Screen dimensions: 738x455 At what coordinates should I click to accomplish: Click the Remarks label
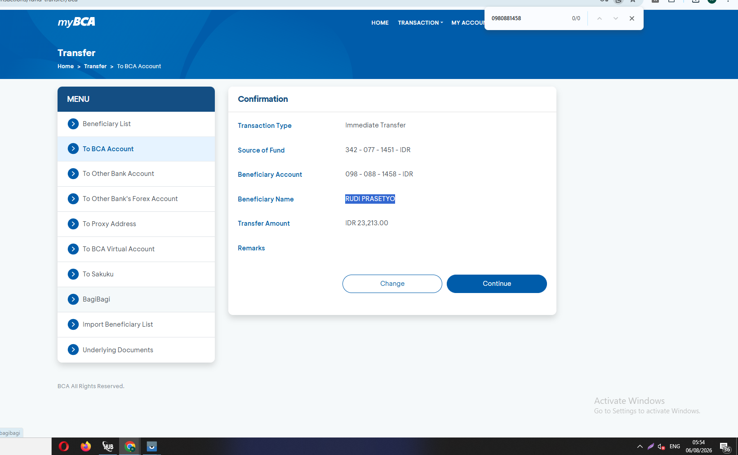[251, 248]
